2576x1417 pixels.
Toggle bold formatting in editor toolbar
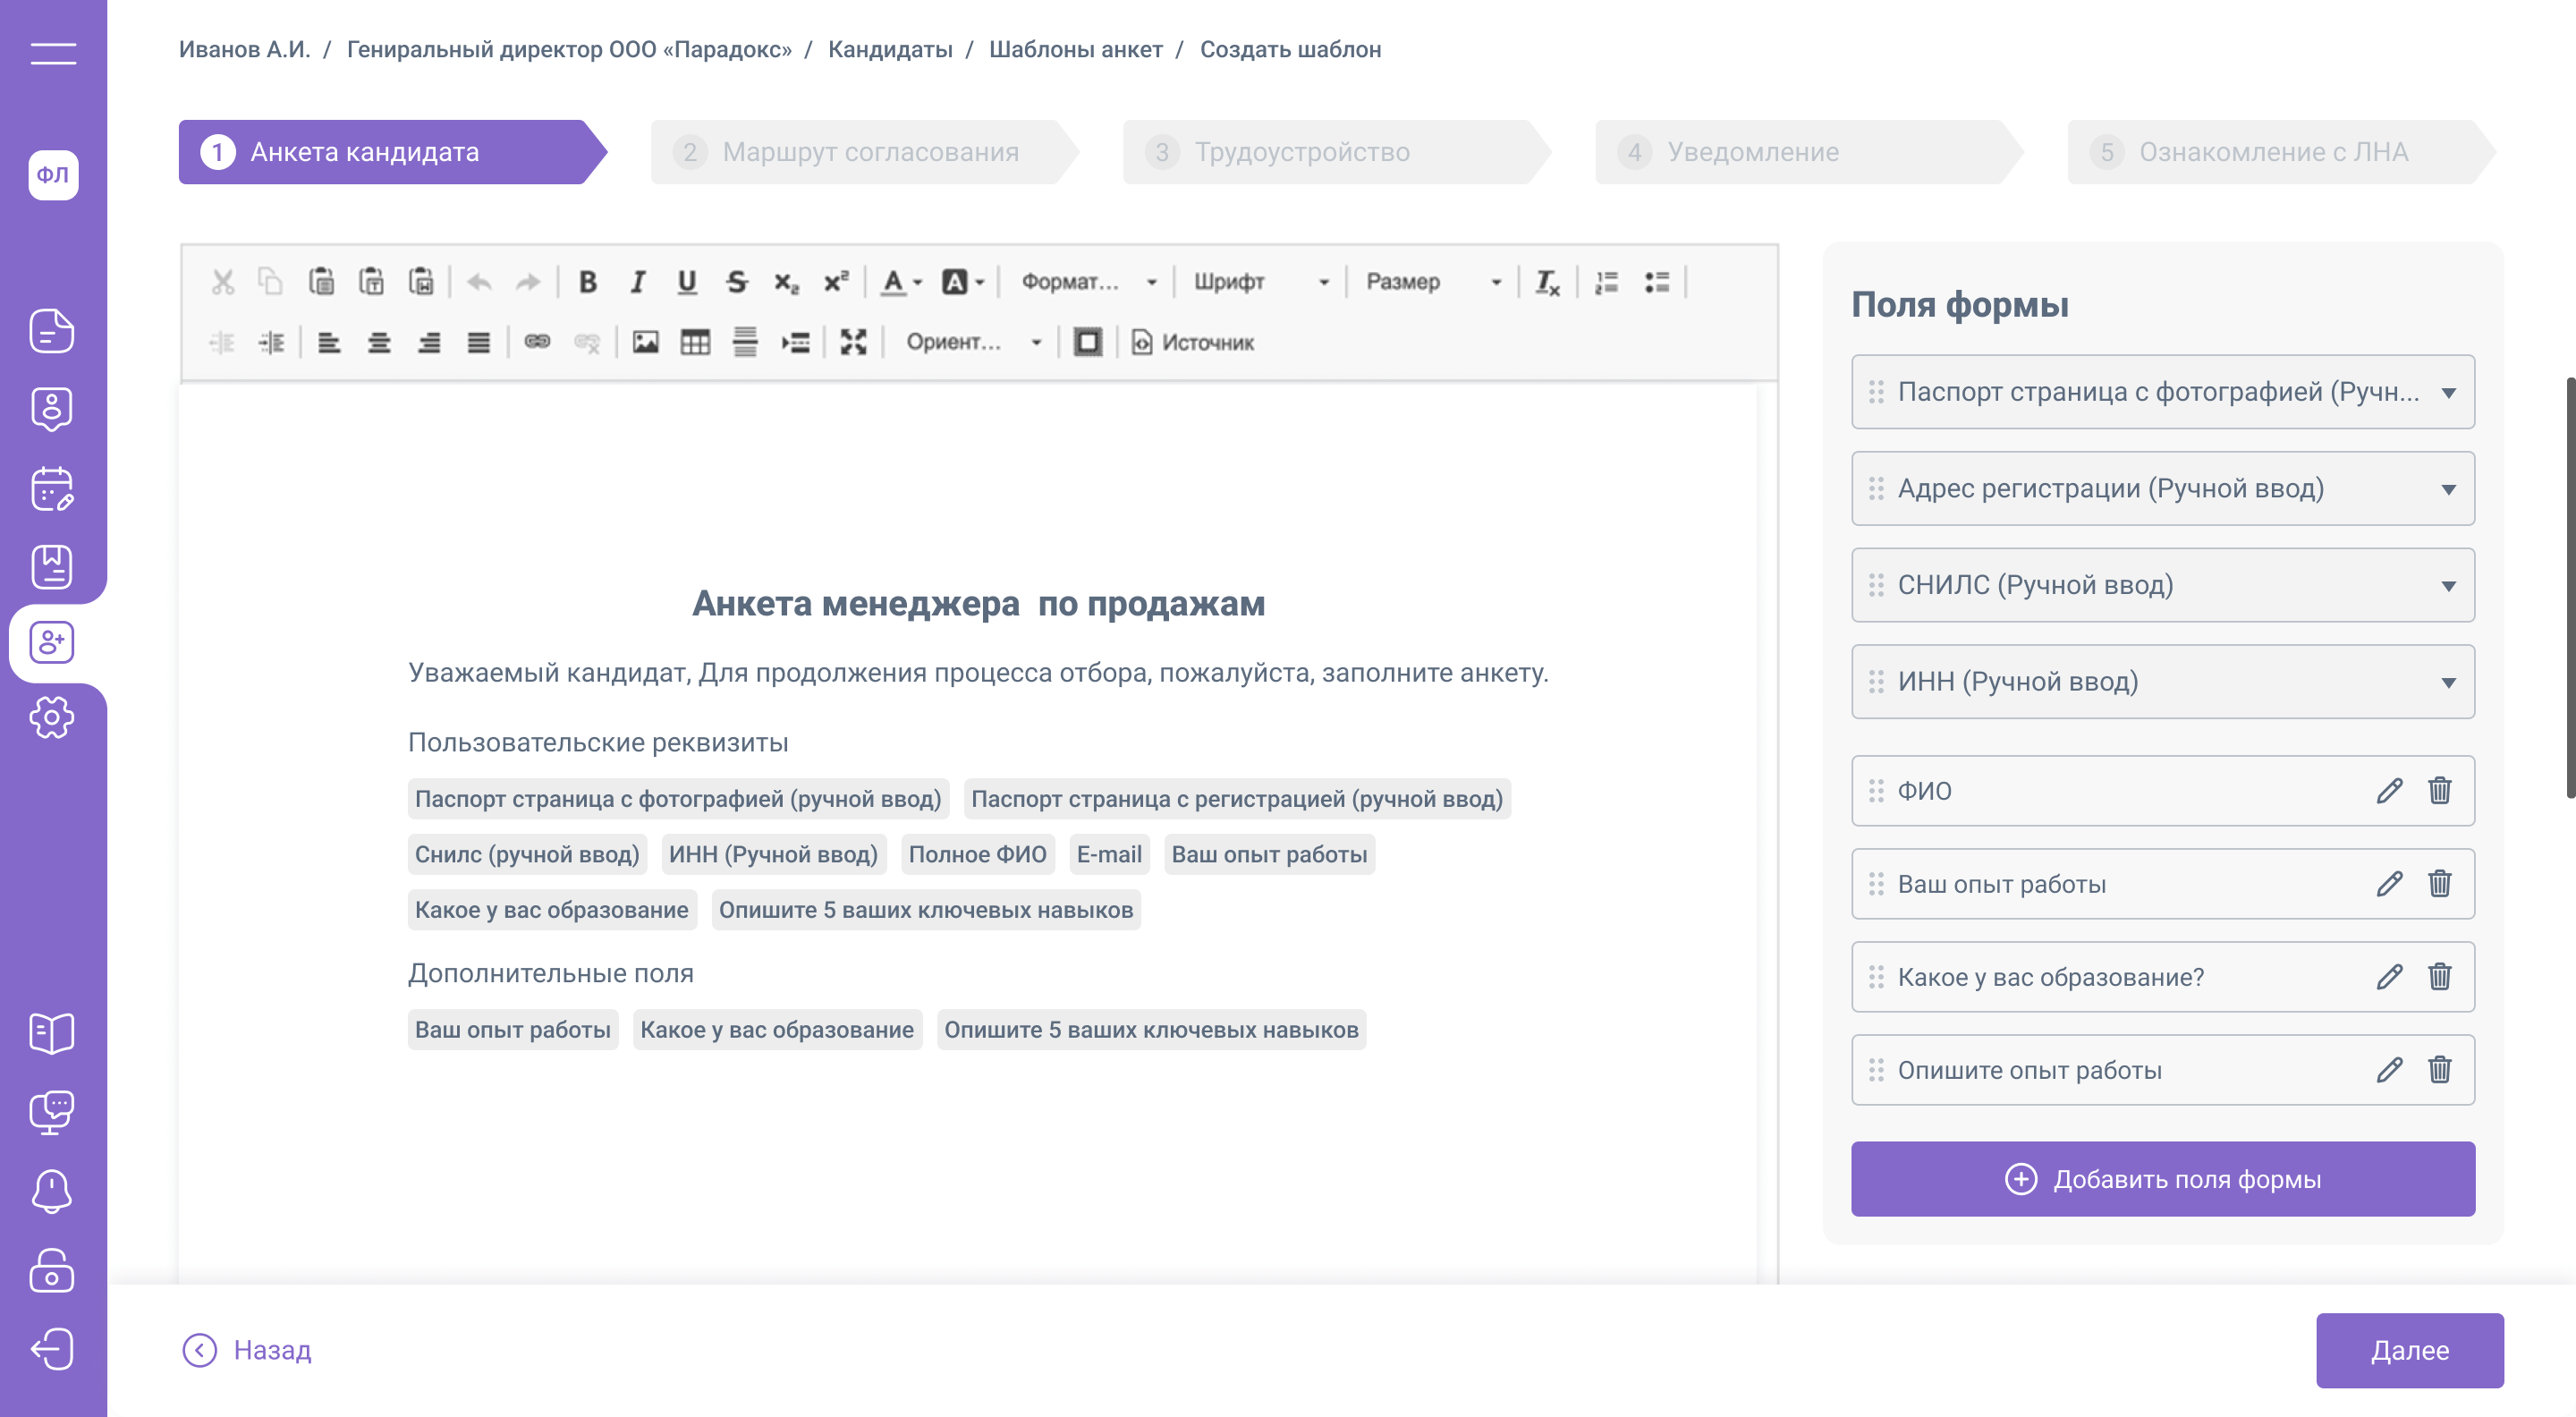coord(588,282)
